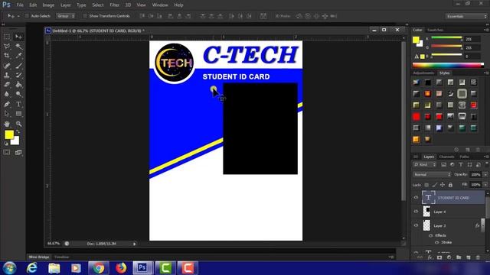Lock position icon in Layers panel
This screenshot has width=490, height=275.
coord(443,185)
